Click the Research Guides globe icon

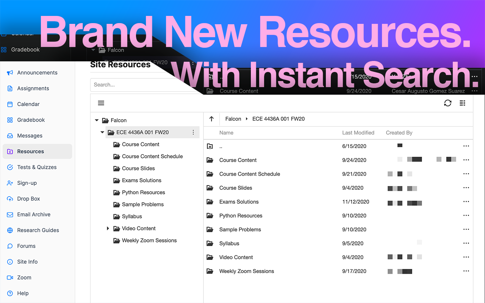click(x=10, y=230)
